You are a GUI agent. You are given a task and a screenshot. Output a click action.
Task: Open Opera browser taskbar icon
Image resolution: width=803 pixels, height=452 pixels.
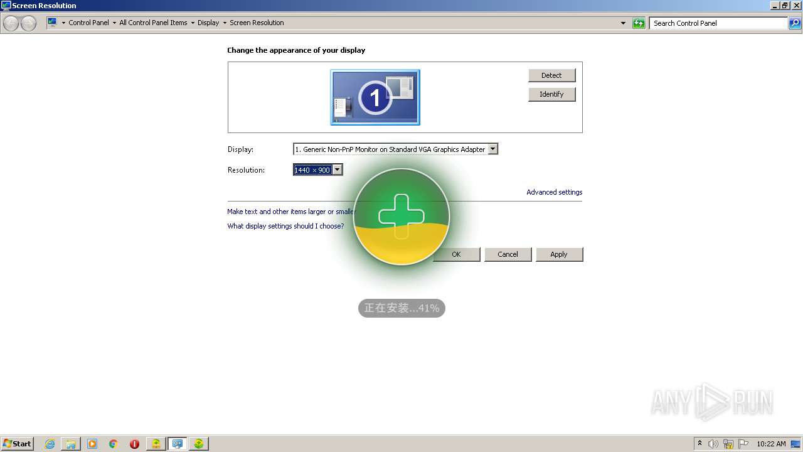coord(134,444)
